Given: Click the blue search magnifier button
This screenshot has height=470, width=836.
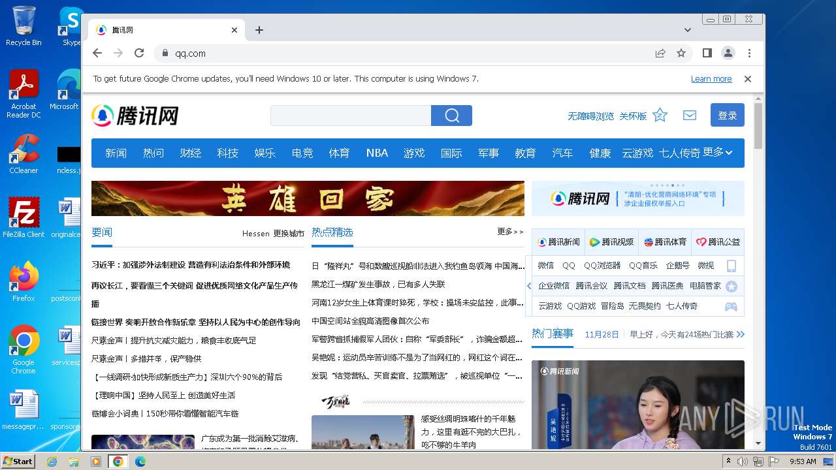Looking at the screenshot, I should click(451, 116).
